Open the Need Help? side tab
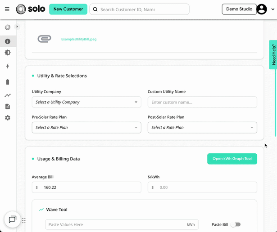The width and height of the screenshot is (277, 232). tap(273, 55)
